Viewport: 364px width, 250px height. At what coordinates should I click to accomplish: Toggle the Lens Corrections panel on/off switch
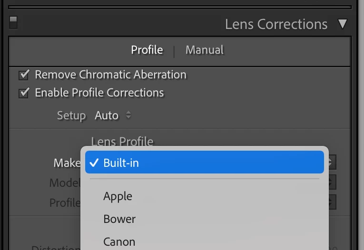click(13, 22)
